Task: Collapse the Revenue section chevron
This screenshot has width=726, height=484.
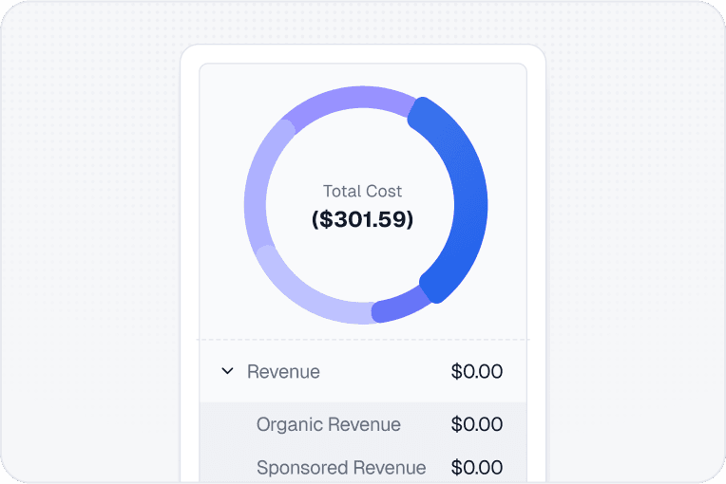Action: [227, 371]
